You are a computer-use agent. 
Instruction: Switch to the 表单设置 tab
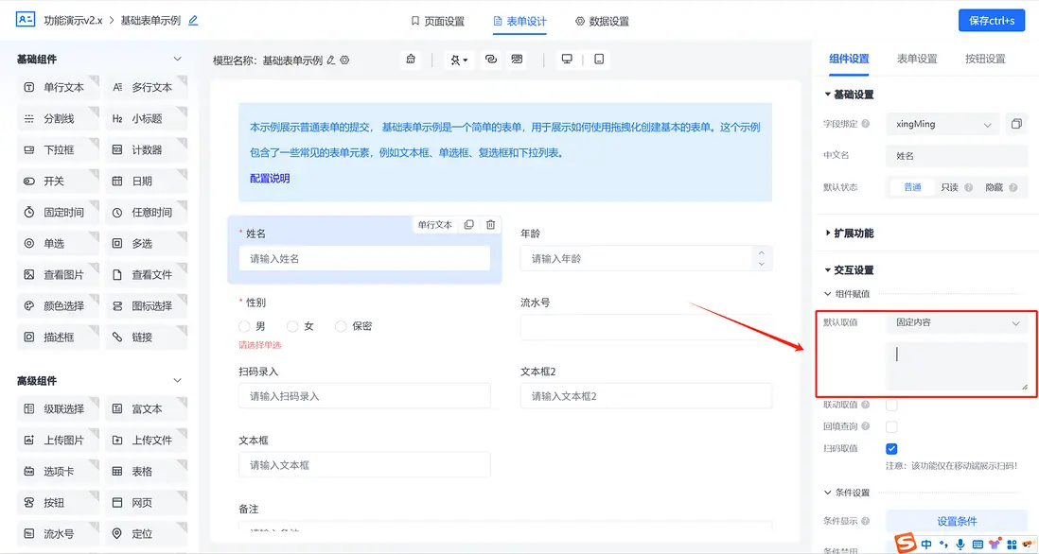pyautogui.click(x=917, y=59)
